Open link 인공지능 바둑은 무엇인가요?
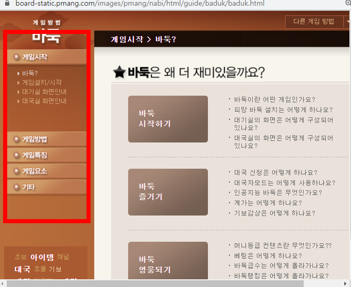 278,192
